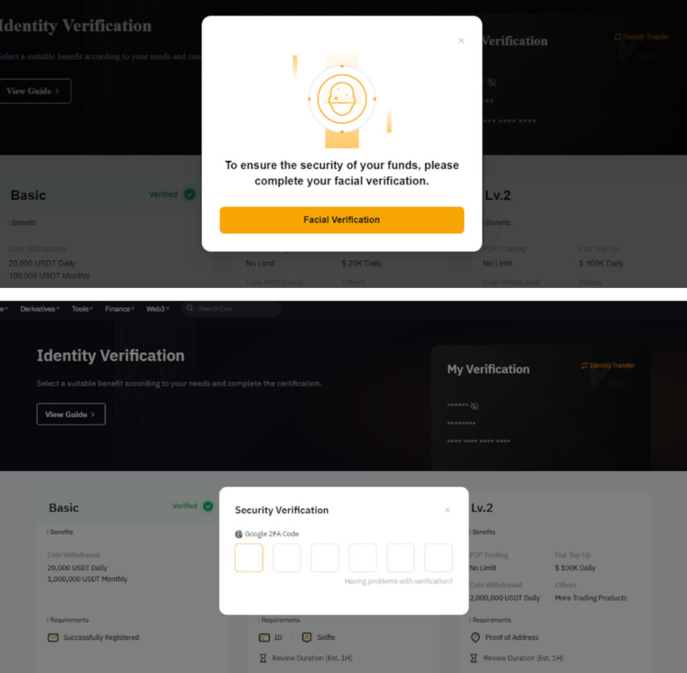Expand the Tools dropdown menu
Image resolution: width=687 pixels, height=673 pixels.
[83, 309]
